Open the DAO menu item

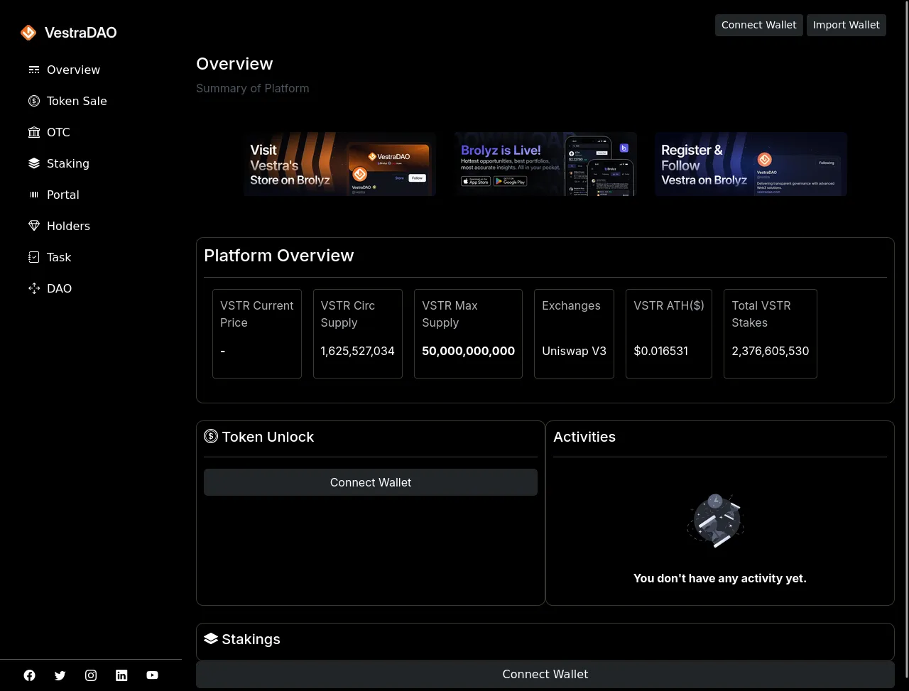click(x=59, y=288)
